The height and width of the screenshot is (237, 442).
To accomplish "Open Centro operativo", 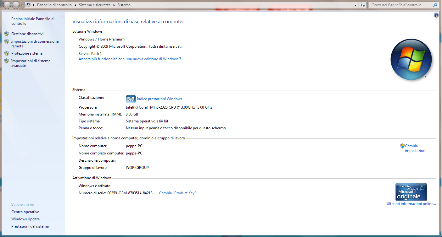I will 25,212.
